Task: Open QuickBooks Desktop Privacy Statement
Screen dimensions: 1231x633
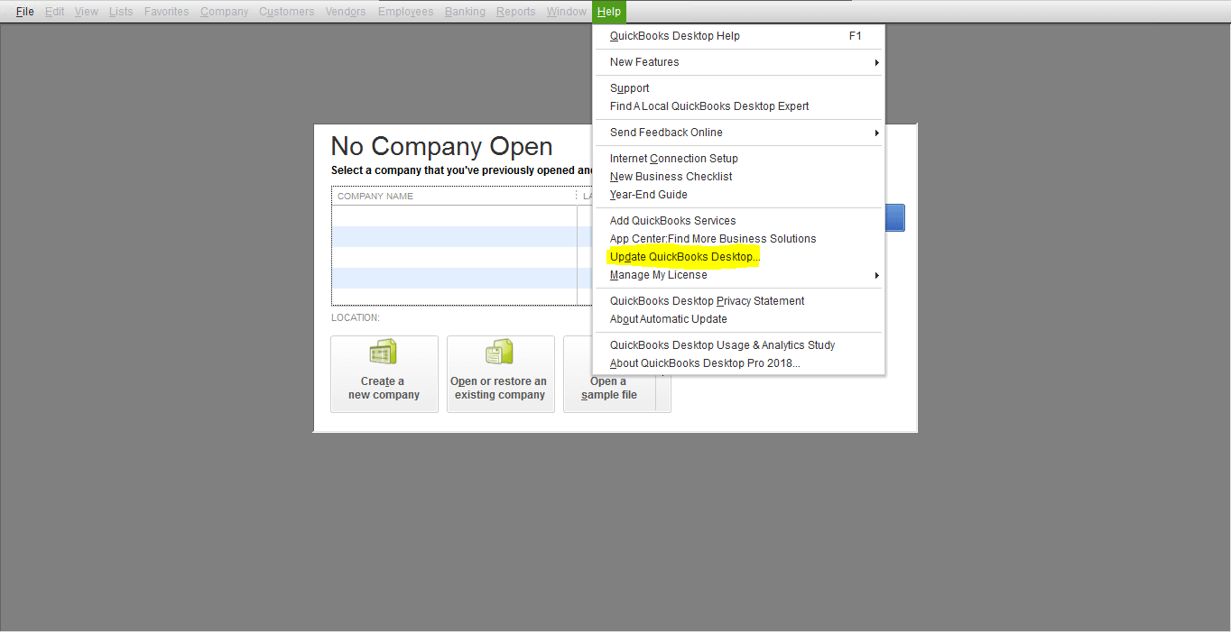Action: (738, 301)
